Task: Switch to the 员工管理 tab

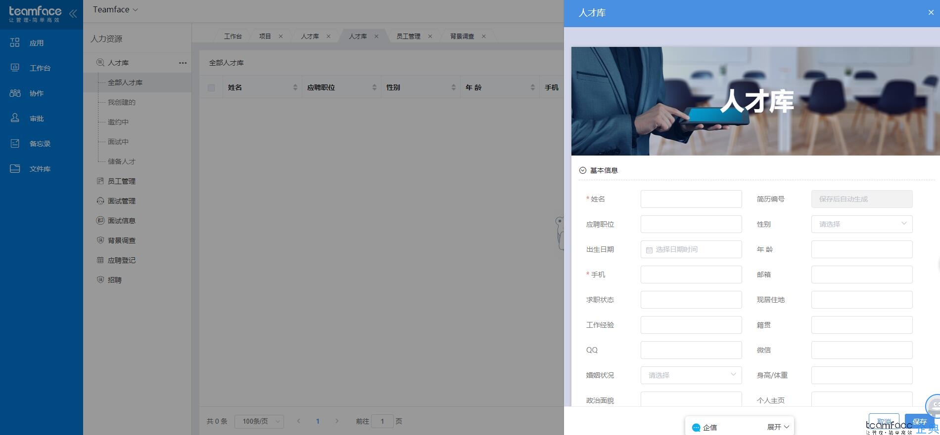Action: point(408,36)
